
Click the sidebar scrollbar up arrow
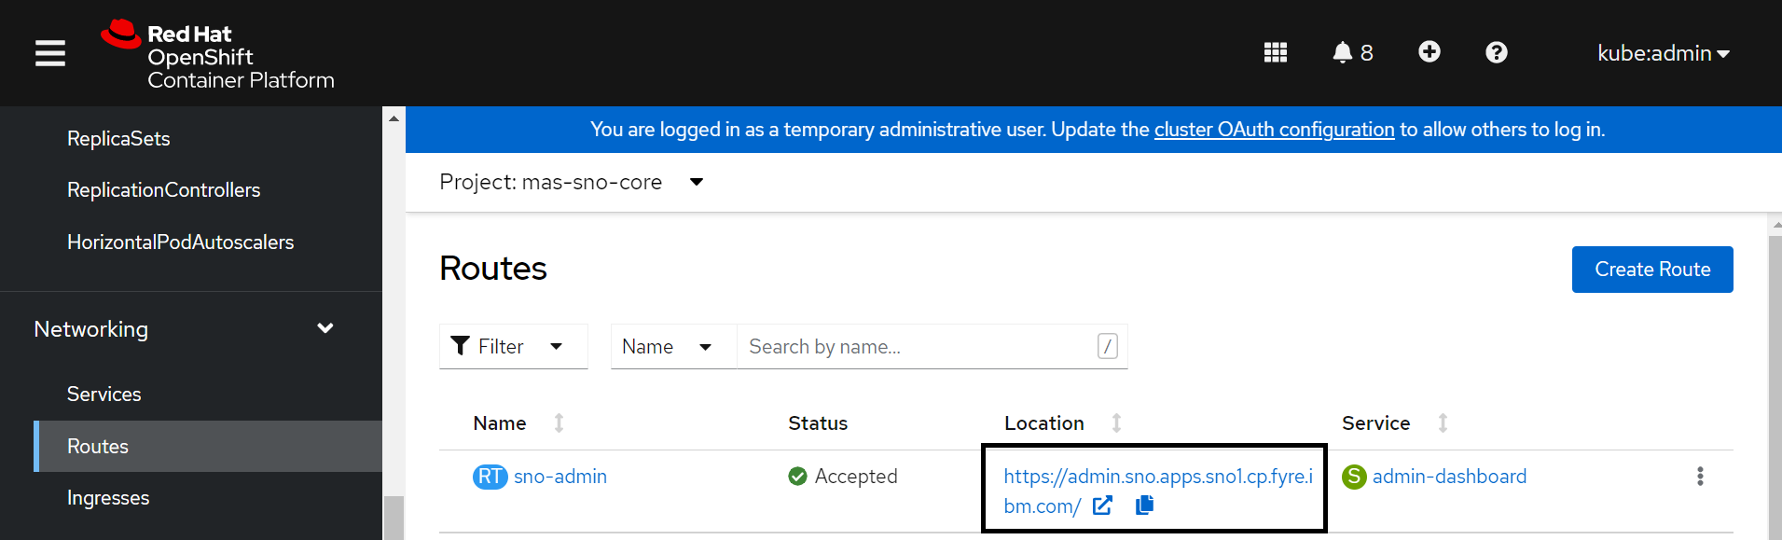tap(394, 118)
